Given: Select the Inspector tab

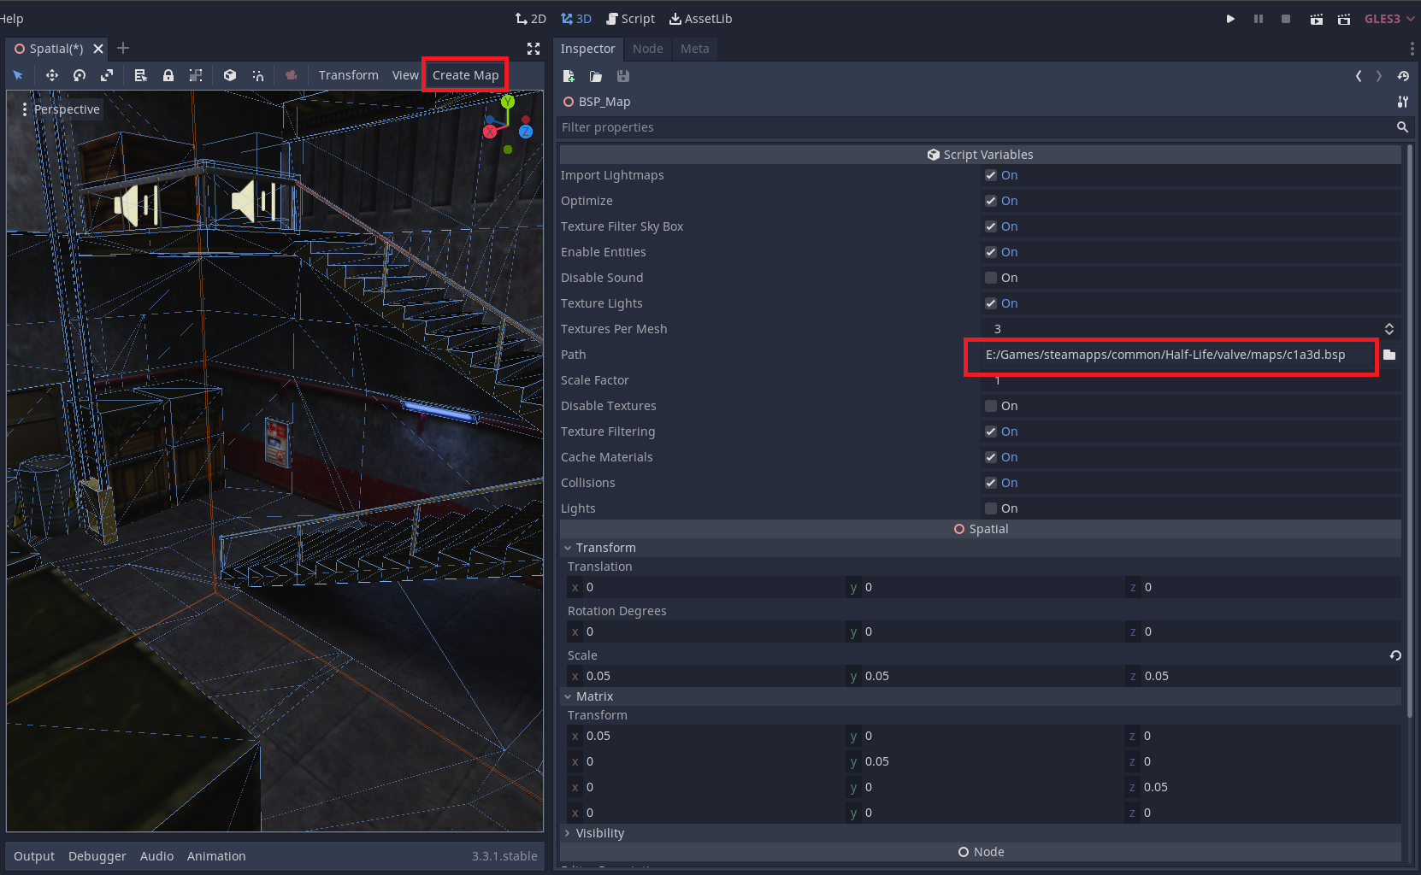Looking at the screenshot, I should [588, 49].
